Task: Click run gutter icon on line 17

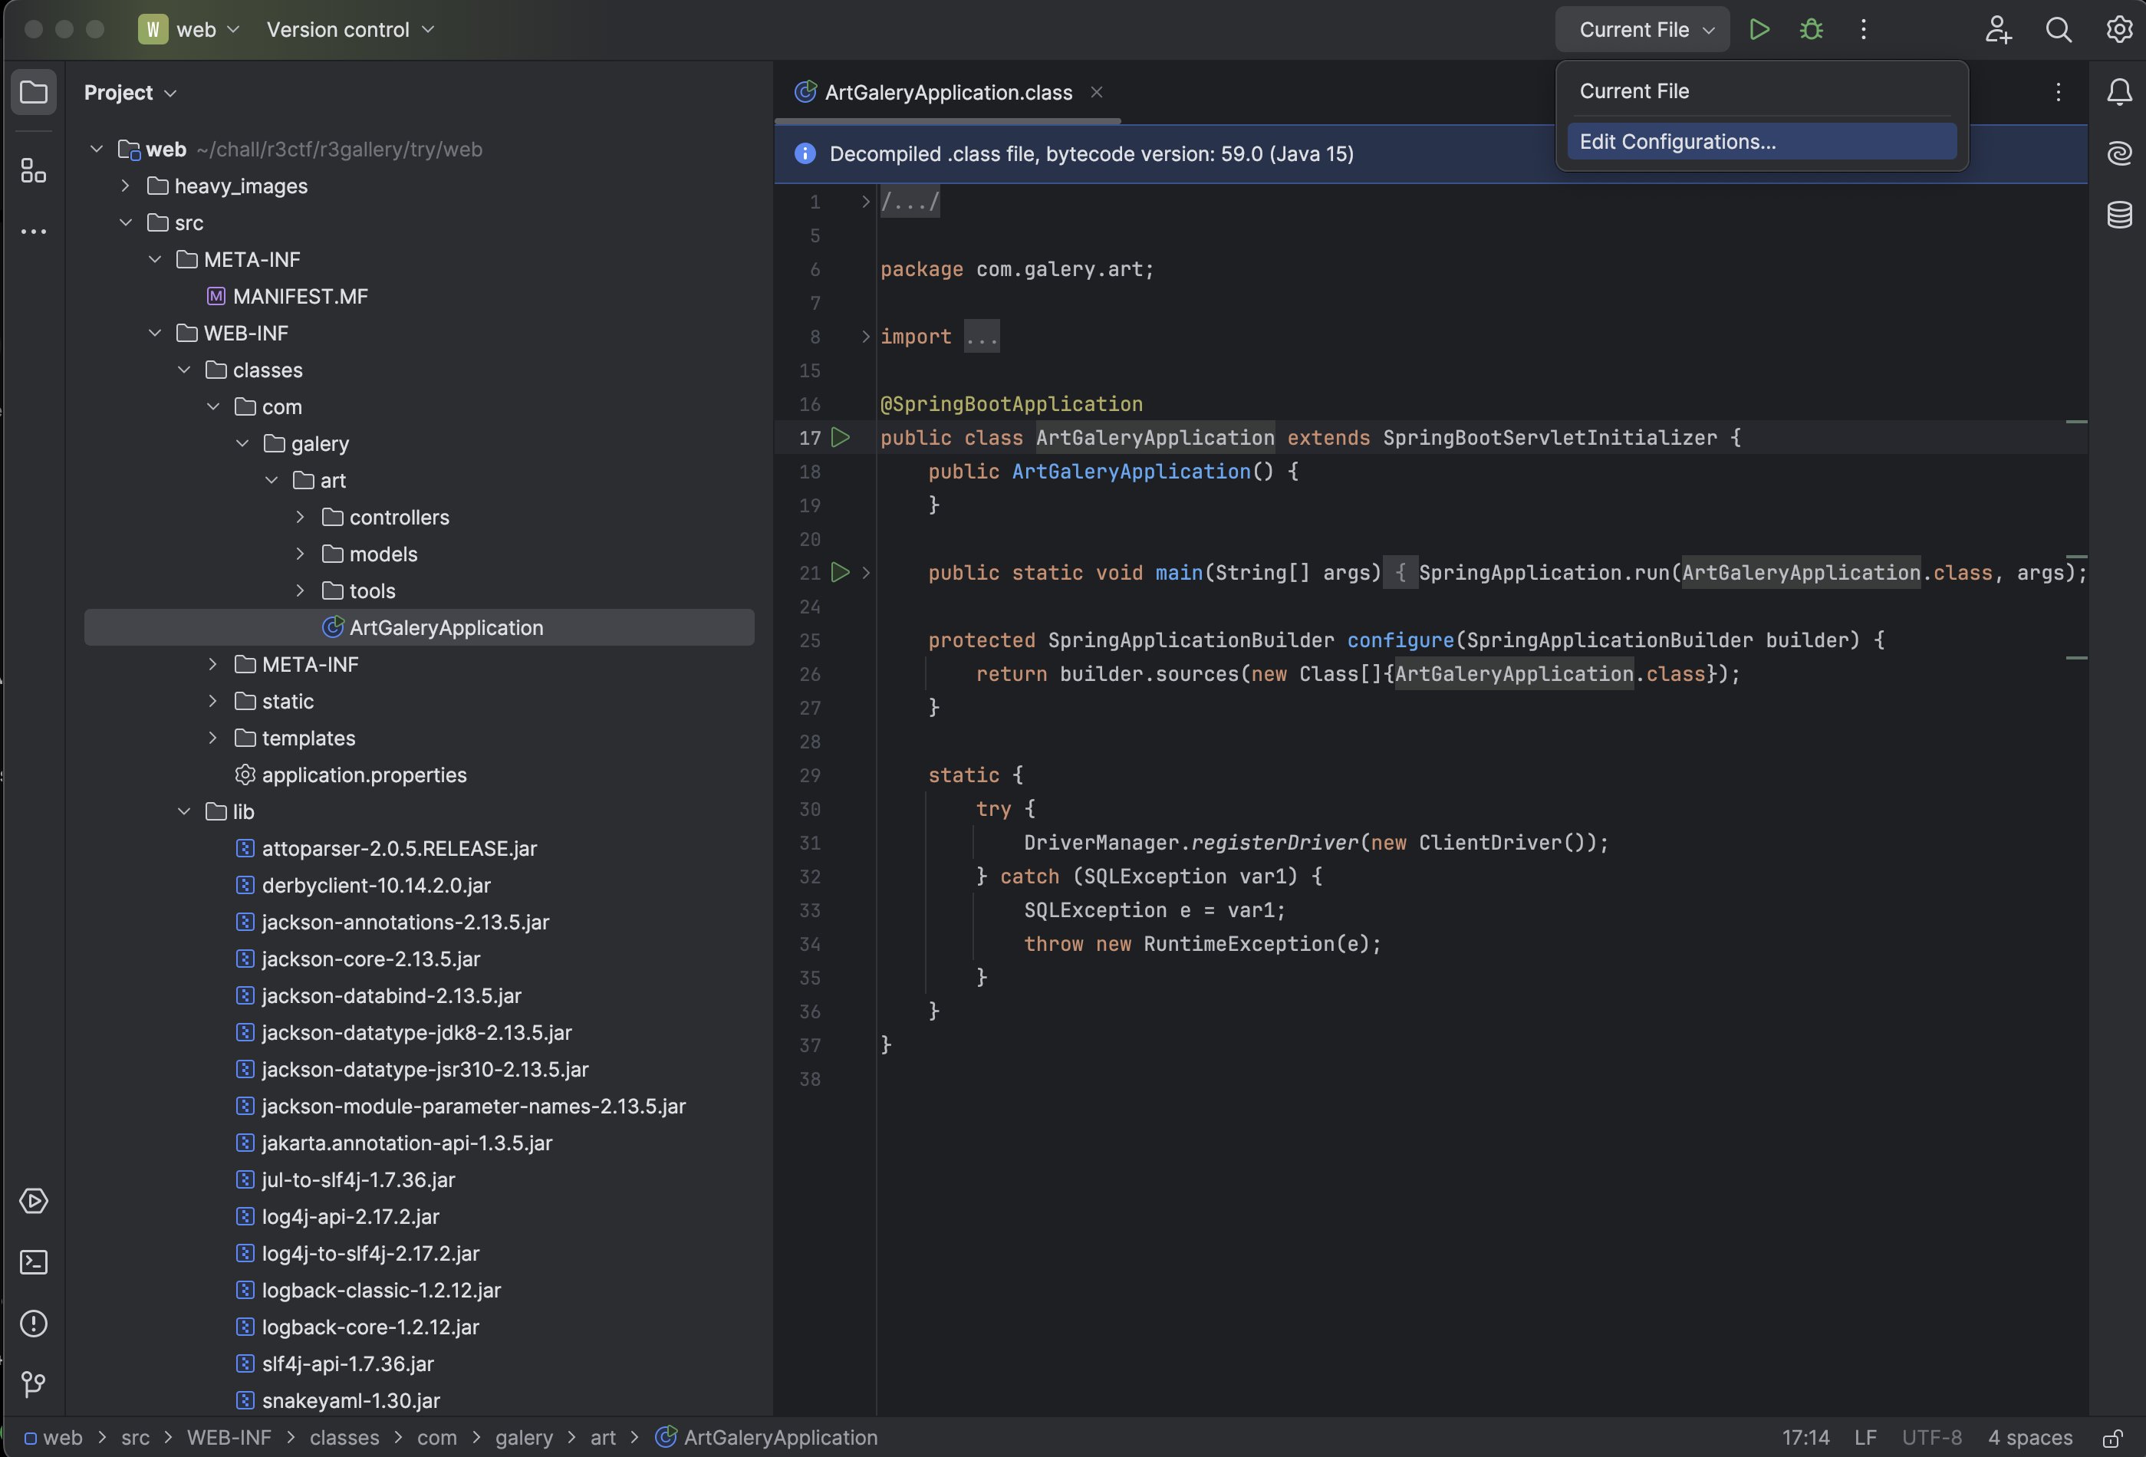Action: click(x=841, y=437)
